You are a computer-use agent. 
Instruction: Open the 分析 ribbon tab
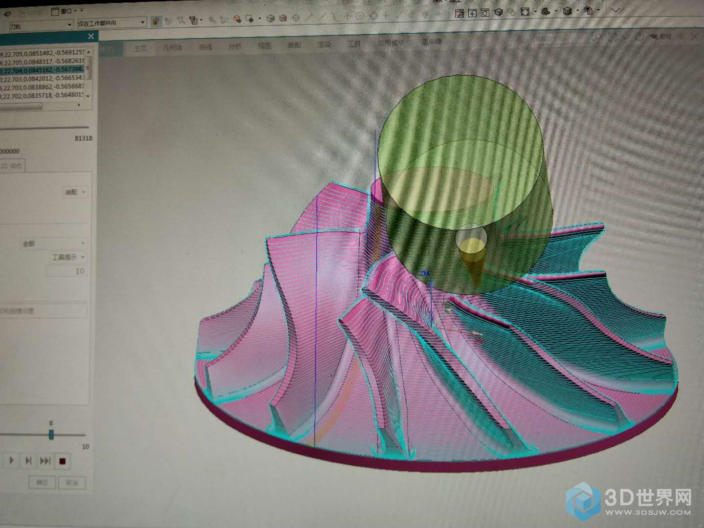235,46
